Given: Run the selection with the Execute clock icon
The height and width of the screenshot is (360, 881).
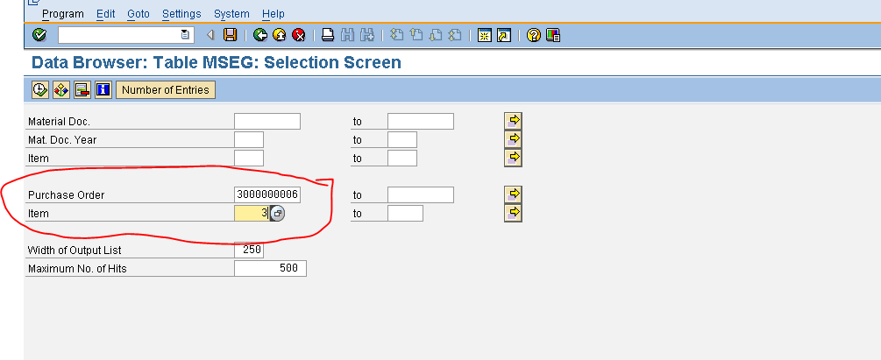Looking at the screenshot, I should (40, 90).
